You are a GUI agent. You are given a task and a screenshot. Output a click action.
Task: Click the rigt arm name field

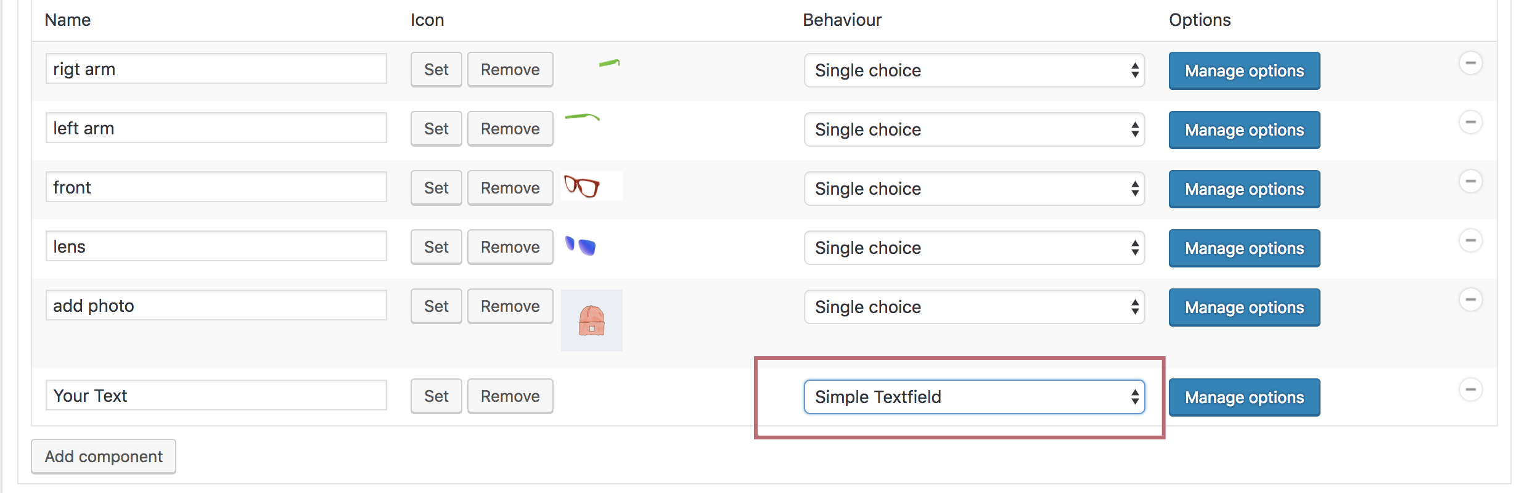(216, 69)
